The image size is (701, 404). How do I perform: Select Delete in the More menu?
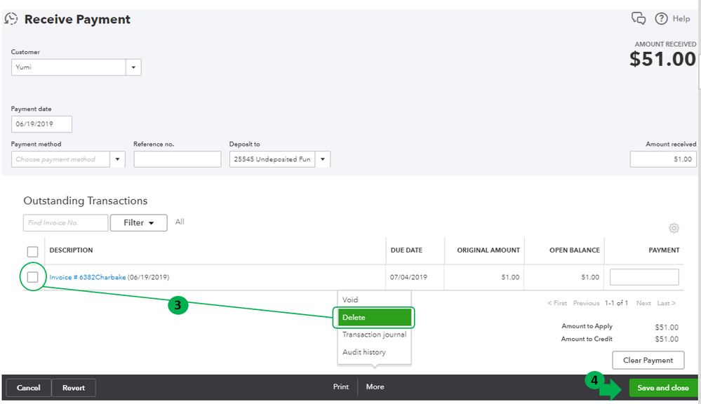pyautogui.click(x=374, y=317)
